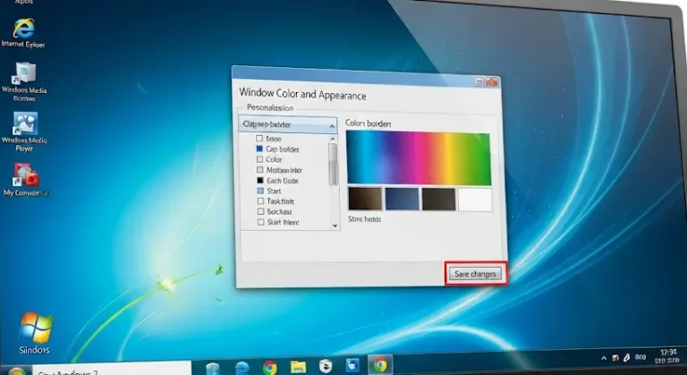Toggle the Boickau checkbox
The height and width of the screenshot is (375, 687).
(x=260, y=211)
